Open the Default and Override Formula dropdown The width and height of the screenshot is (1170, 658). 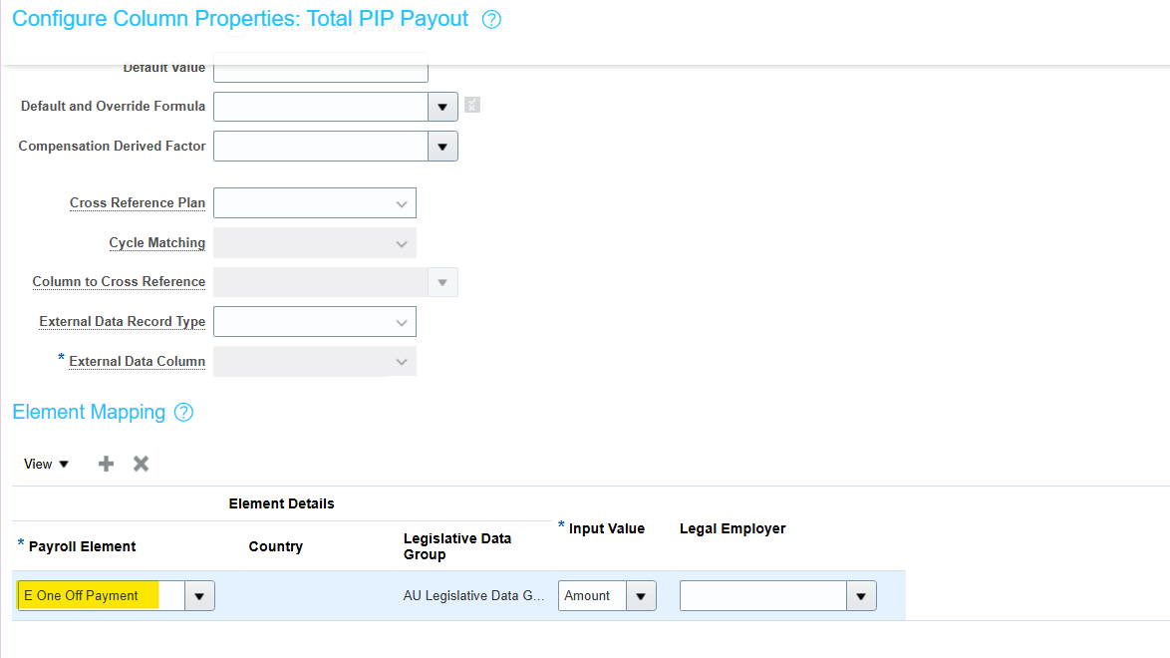(x=442, y=106)
